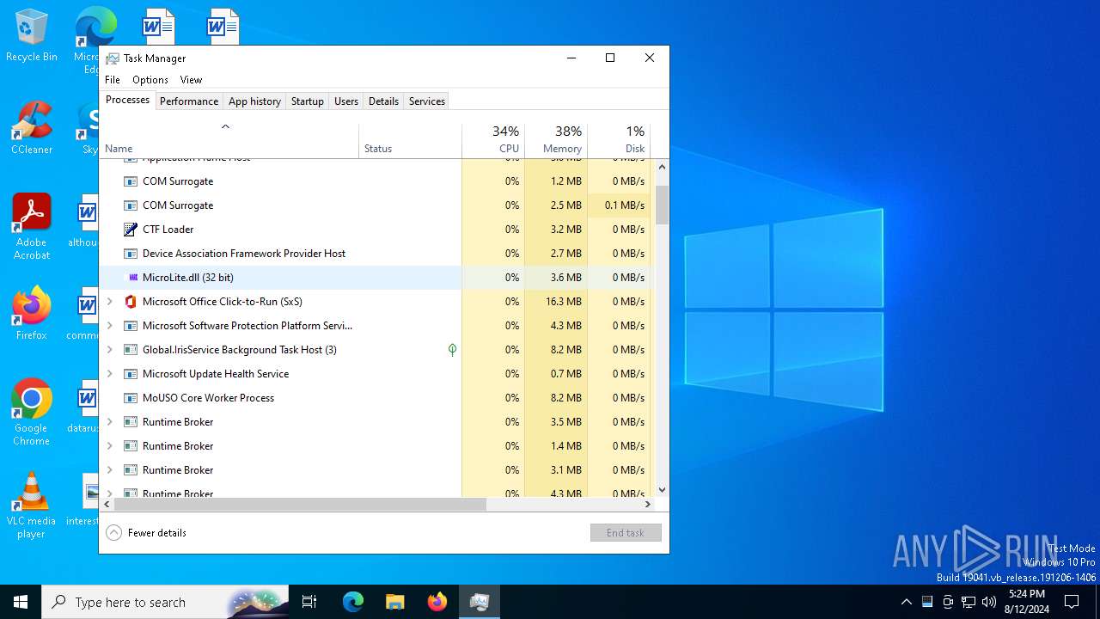
Task: Open Task View from the taskbar
Action: 309,602
